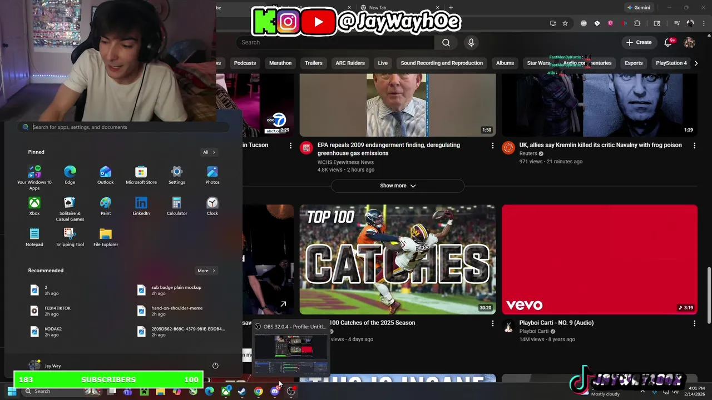Launch Edge from the pinned apps
The height and width of the screenshot is (400, 712).
[x=70, y=175]
